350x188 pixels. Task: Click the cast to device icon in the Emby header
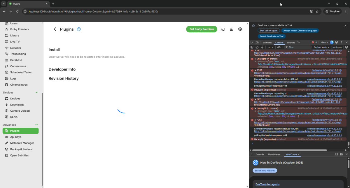[x=223, y=29]
